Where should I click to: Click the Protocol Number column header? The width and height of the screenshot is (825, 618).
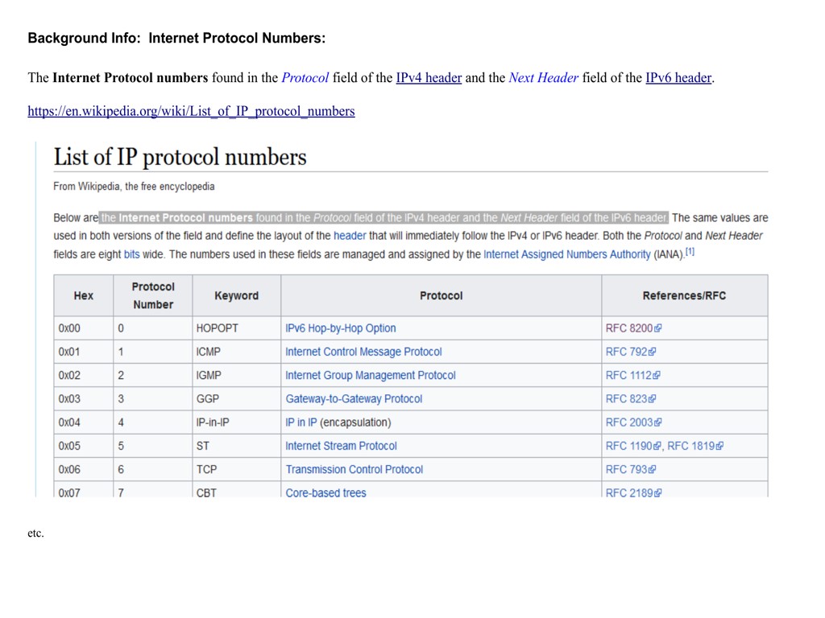(152, 295)
